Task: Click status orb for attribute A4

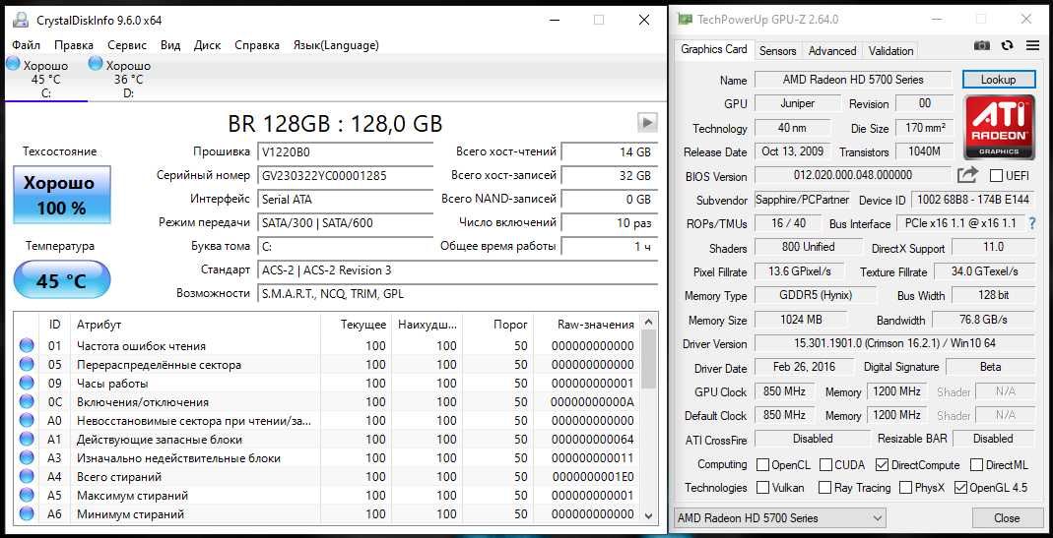Action: tap(27, 477)
